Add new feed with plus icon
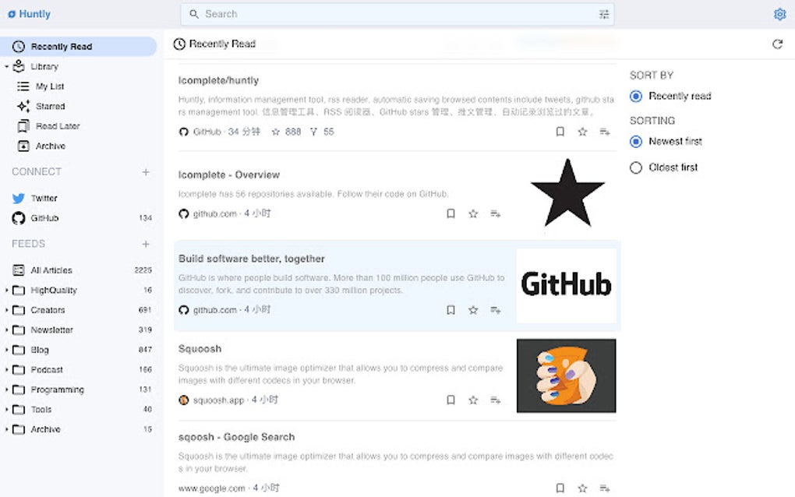This screenshot has width=795, height=497. point(146,244)
